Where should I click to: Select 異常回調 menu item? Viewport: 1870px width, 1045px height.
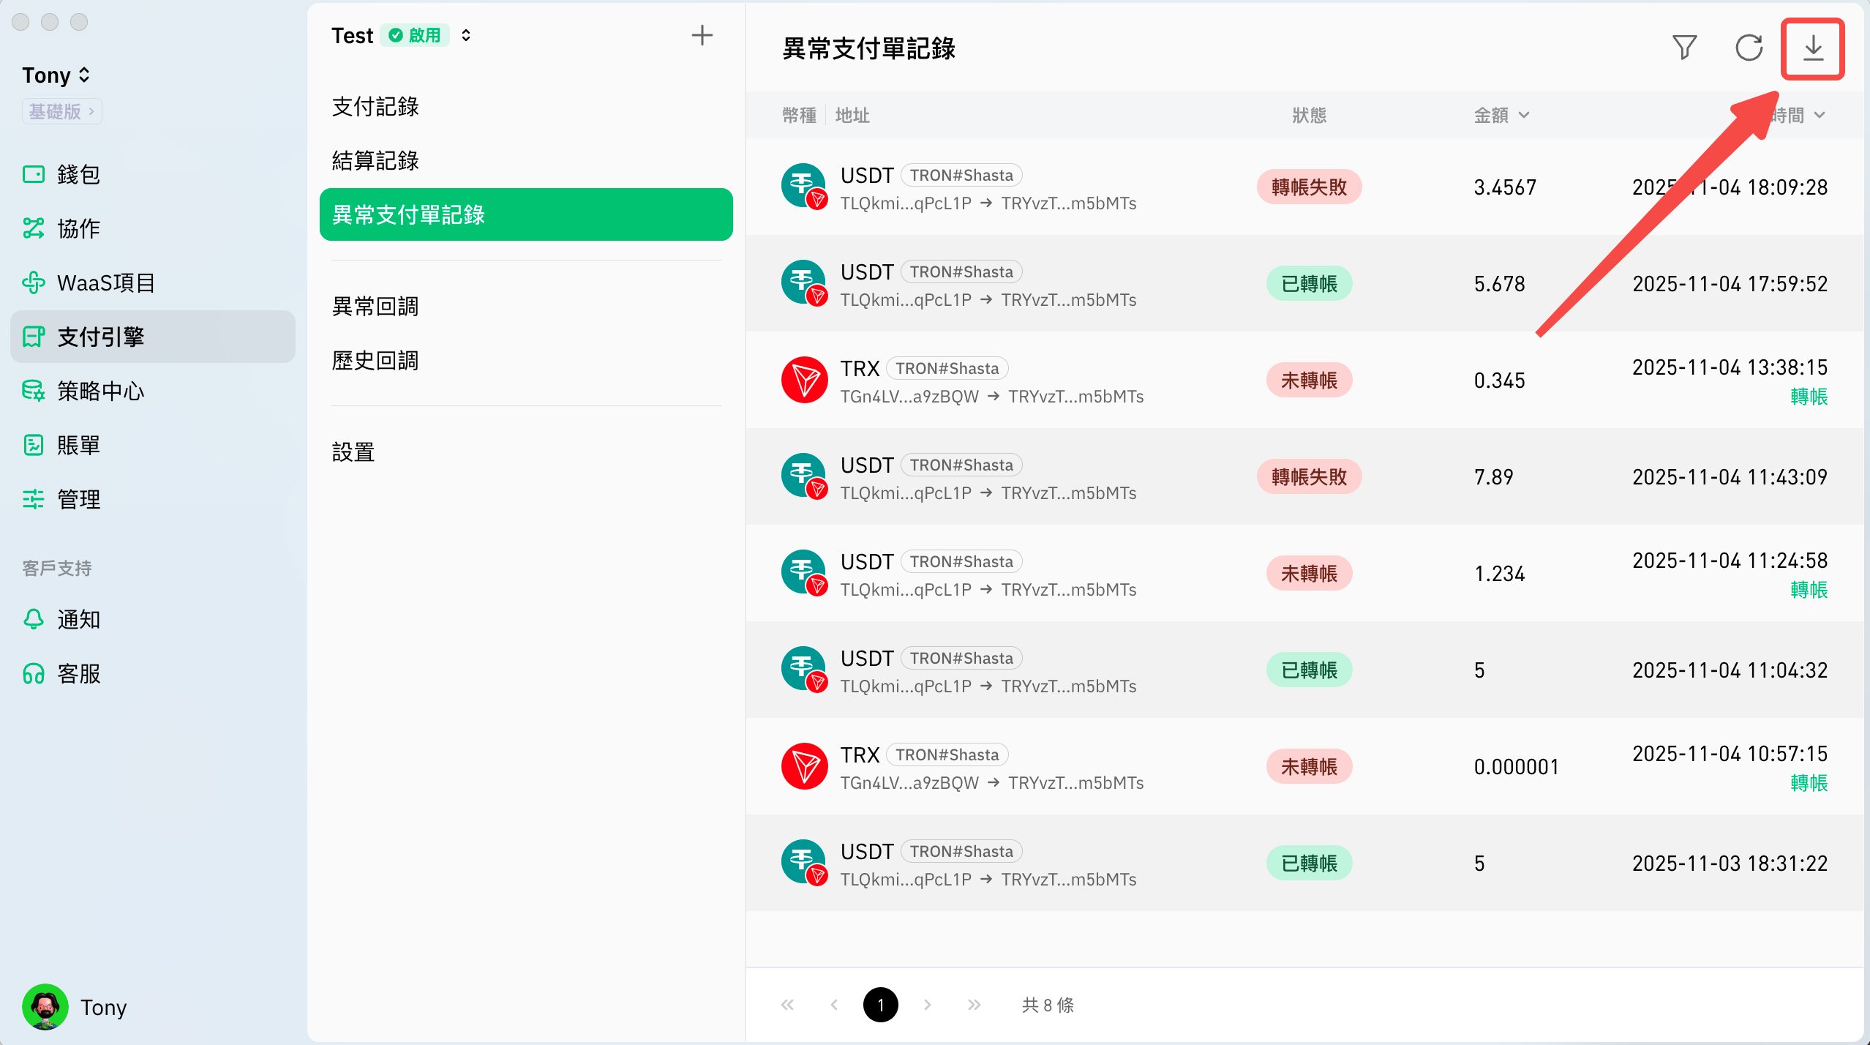click(375, 306)
